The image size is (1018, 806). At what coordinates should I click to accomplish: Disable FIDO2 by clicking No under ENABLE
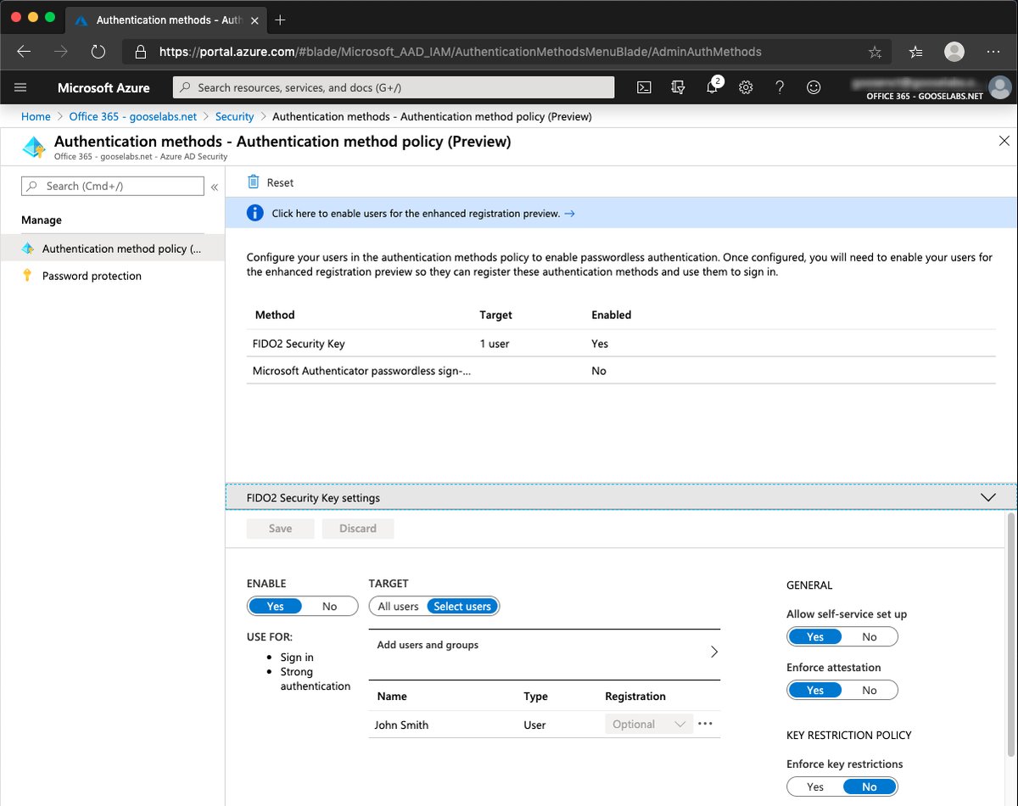330,606
